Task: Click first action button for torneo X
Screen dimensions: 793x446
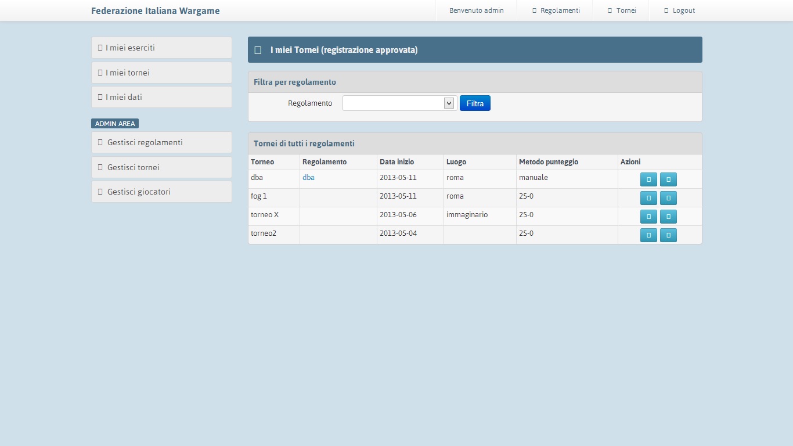Action: [648, 217]
